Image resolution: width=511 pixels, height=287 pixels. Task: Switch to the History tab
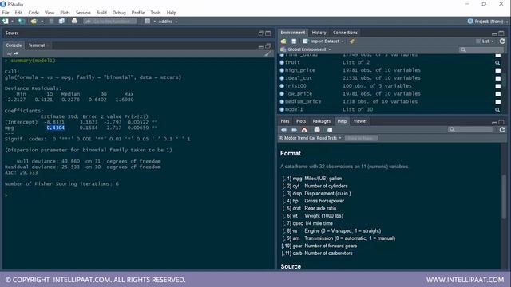pos(319,33)
